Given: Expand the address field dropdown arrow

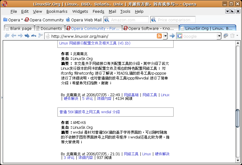Looking at the screenshot, I should click(165, 36).
